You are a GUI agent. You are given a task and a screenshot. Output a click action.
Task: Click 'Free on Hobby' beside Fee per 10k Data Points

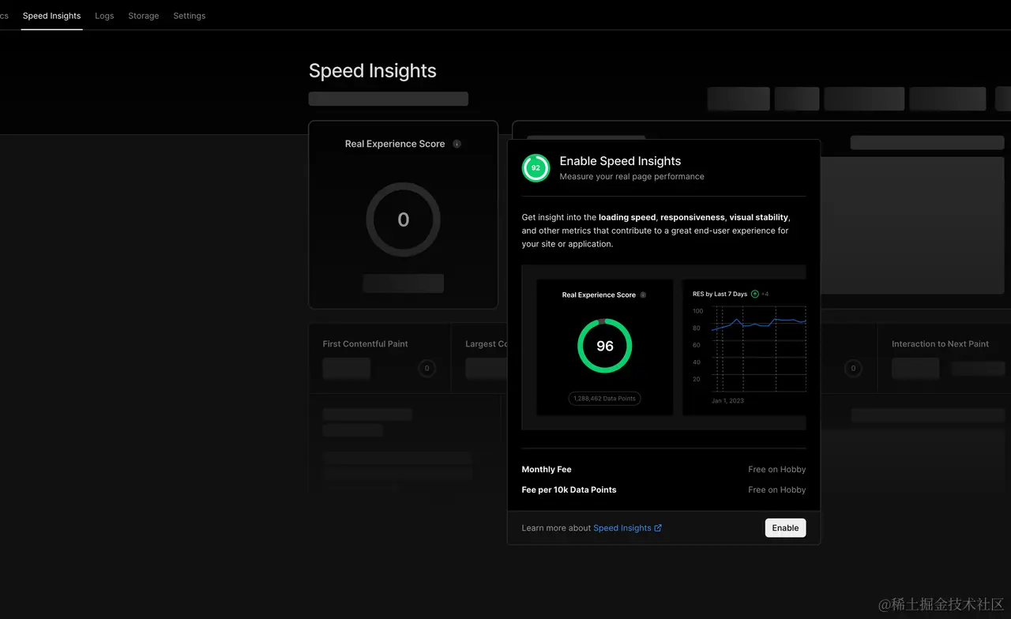(777, 490)
